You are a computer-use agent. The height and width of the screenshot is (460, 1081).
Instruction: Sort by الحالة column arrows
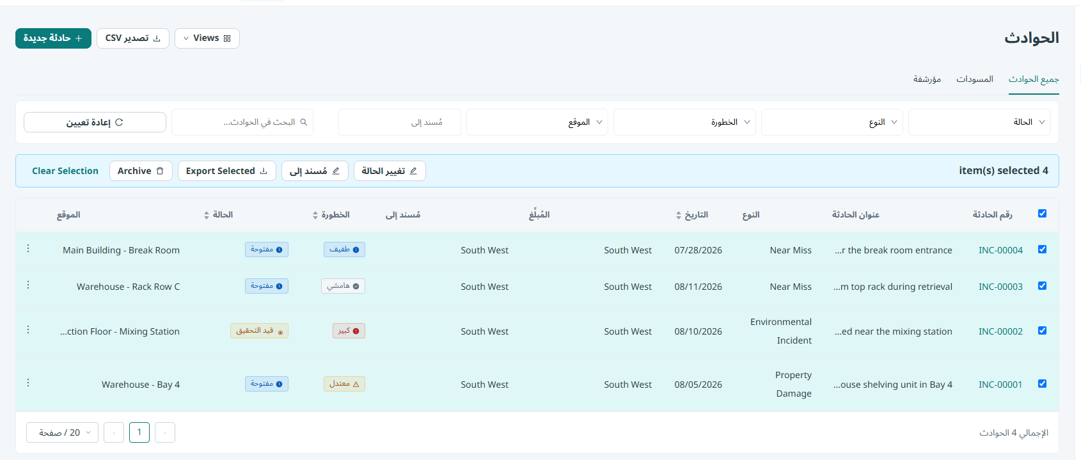207,216
